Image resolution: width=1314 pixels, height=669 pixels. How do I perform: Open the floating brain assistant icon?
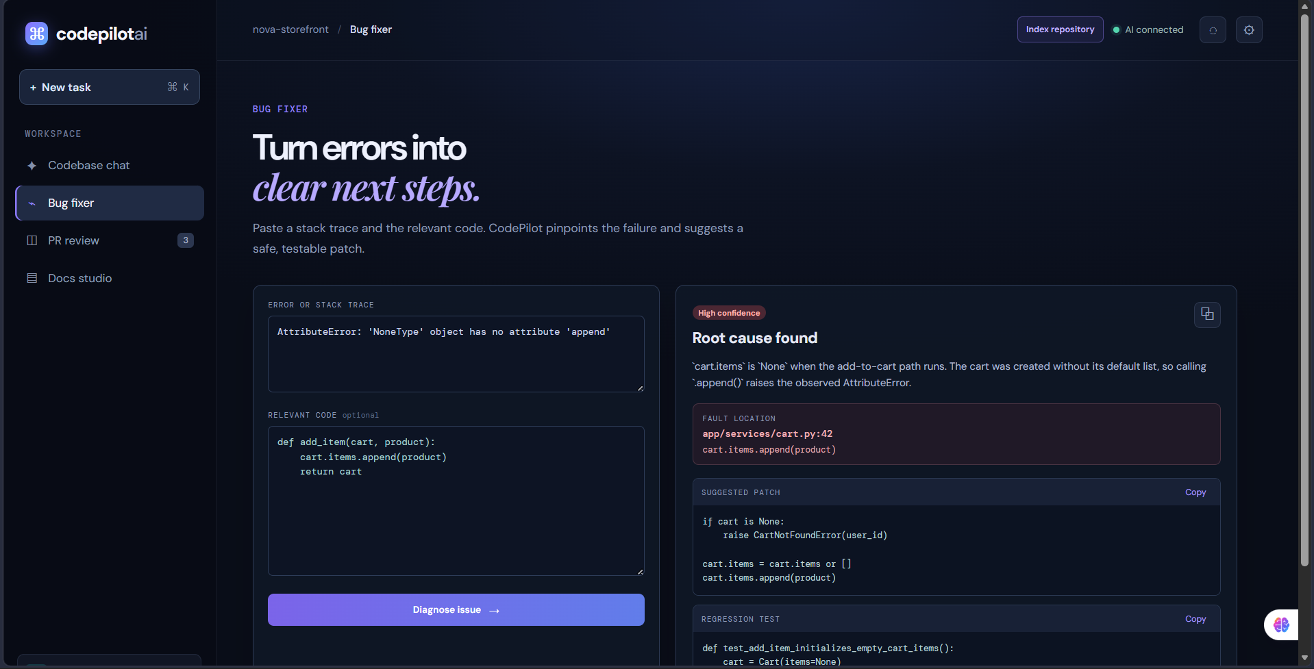(1281, 624)
